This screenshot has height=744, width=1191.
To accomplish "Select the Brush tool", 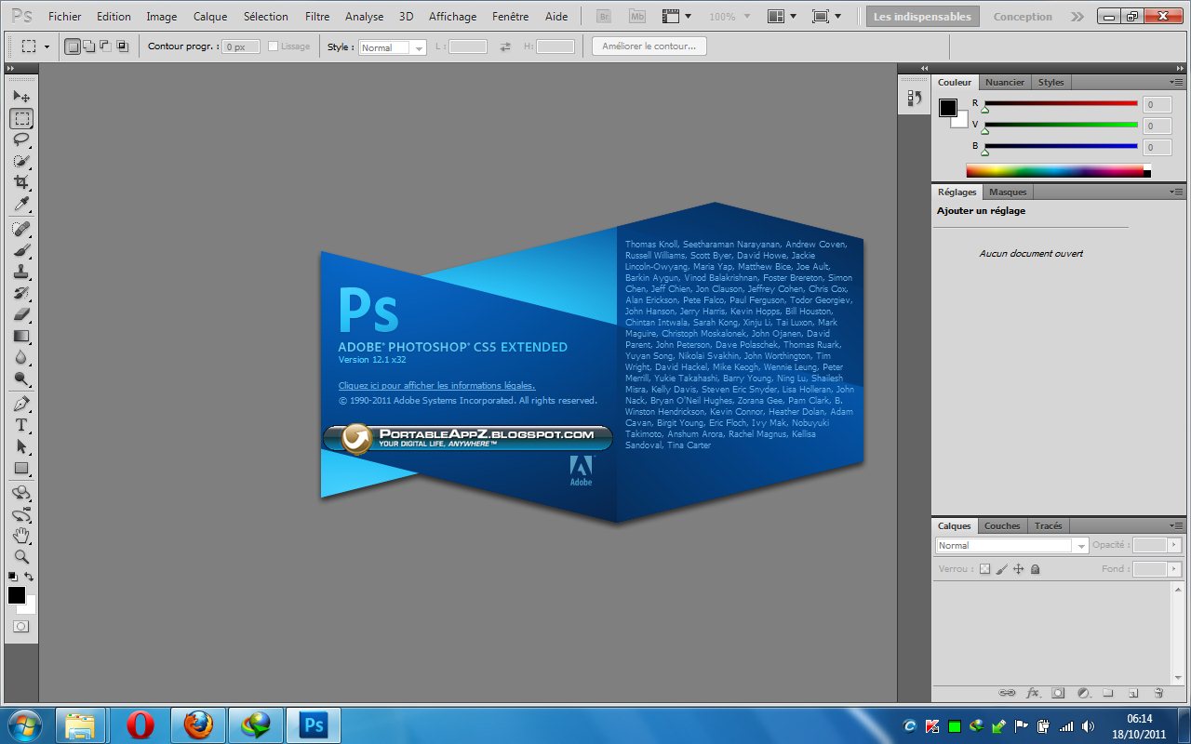I will 21,250.
